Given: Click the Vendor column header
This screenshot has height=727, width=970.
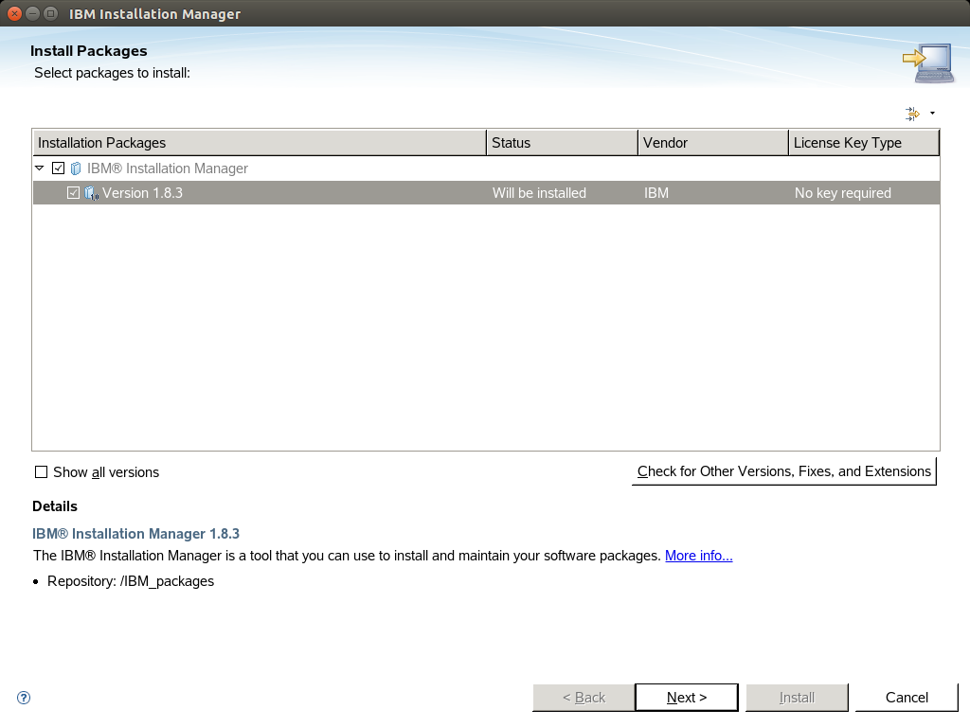Looking at the screenshot, I should (x=713, y=143).
